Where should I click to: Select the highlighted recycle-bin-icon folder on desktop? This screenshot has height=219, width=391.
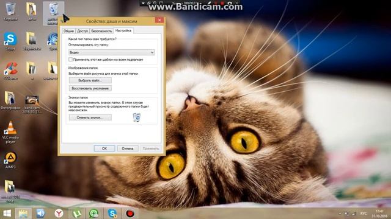point(53,13)
